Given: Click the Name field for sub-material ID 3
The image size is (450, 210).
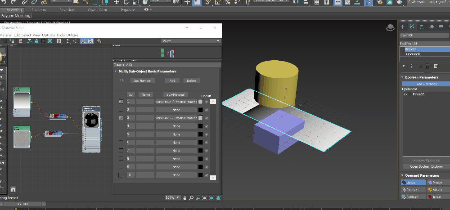Looking at the screenshot, I should 145,118.
